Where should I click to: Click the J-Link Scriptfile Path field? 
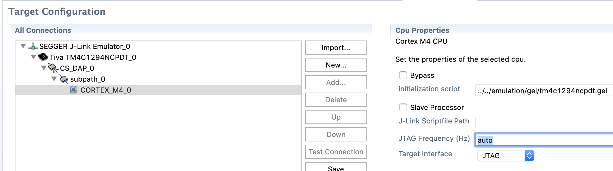click(544, 122)
